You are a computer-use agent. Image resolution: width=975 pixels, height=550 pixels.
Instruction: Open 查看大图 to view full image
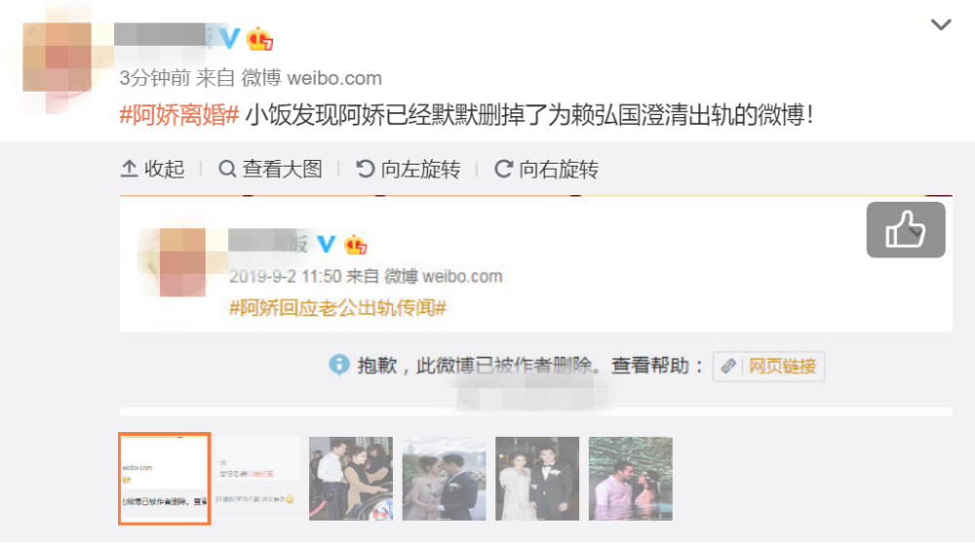coord(270,169)
